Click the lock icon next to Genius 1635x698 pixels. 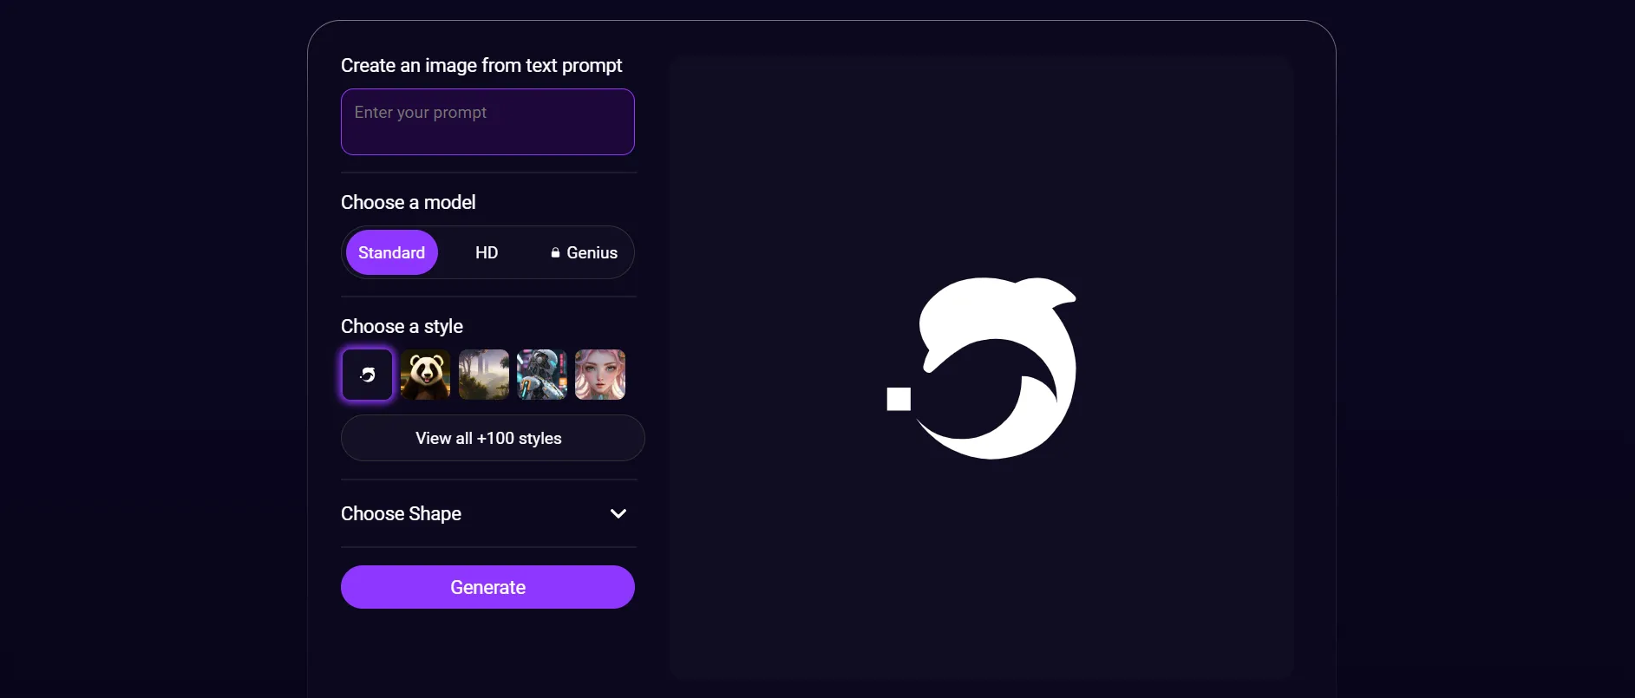(555, 252)
